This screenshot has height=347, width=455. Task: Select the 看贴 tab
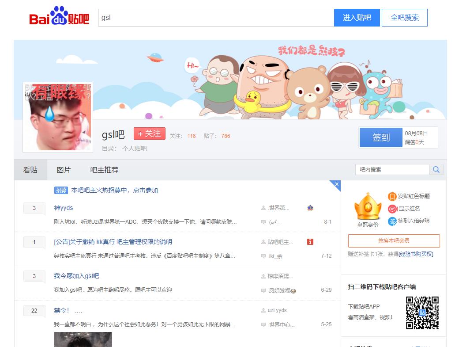(30, 170)
